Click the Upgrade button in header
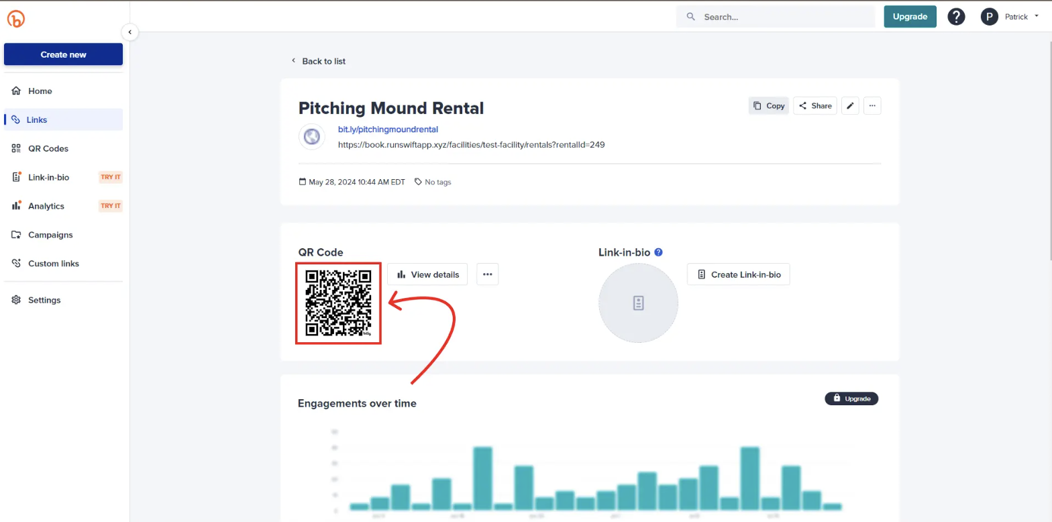Image resolution: width=1052 pixels, height=522 pixels. pyautogui.click(x=910, y=17)
